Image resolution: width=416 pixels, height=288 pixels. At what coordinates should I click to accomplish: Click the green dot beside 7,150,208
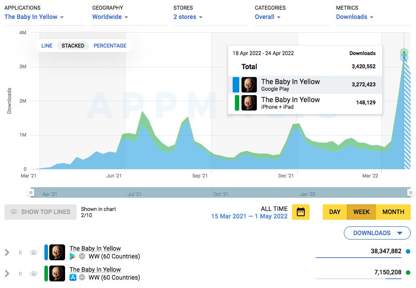coord(408,272)
